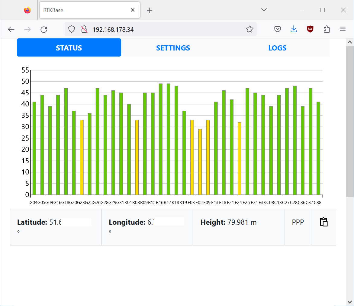Click the yellow E05 signal bar
The image size is (354, 306).
click(x=200, y=162)
